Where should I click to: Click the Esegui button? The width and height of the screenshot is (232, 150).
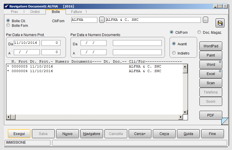click(x=19, y=134)
